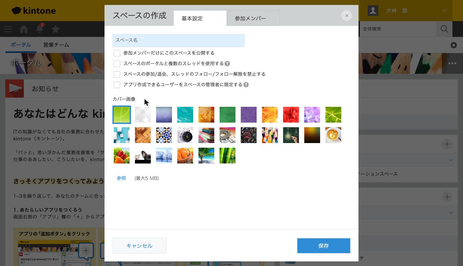Viewport: 463px width, 266px height.
Task: Select the green leaf cover image
Action: pos(333,115)
